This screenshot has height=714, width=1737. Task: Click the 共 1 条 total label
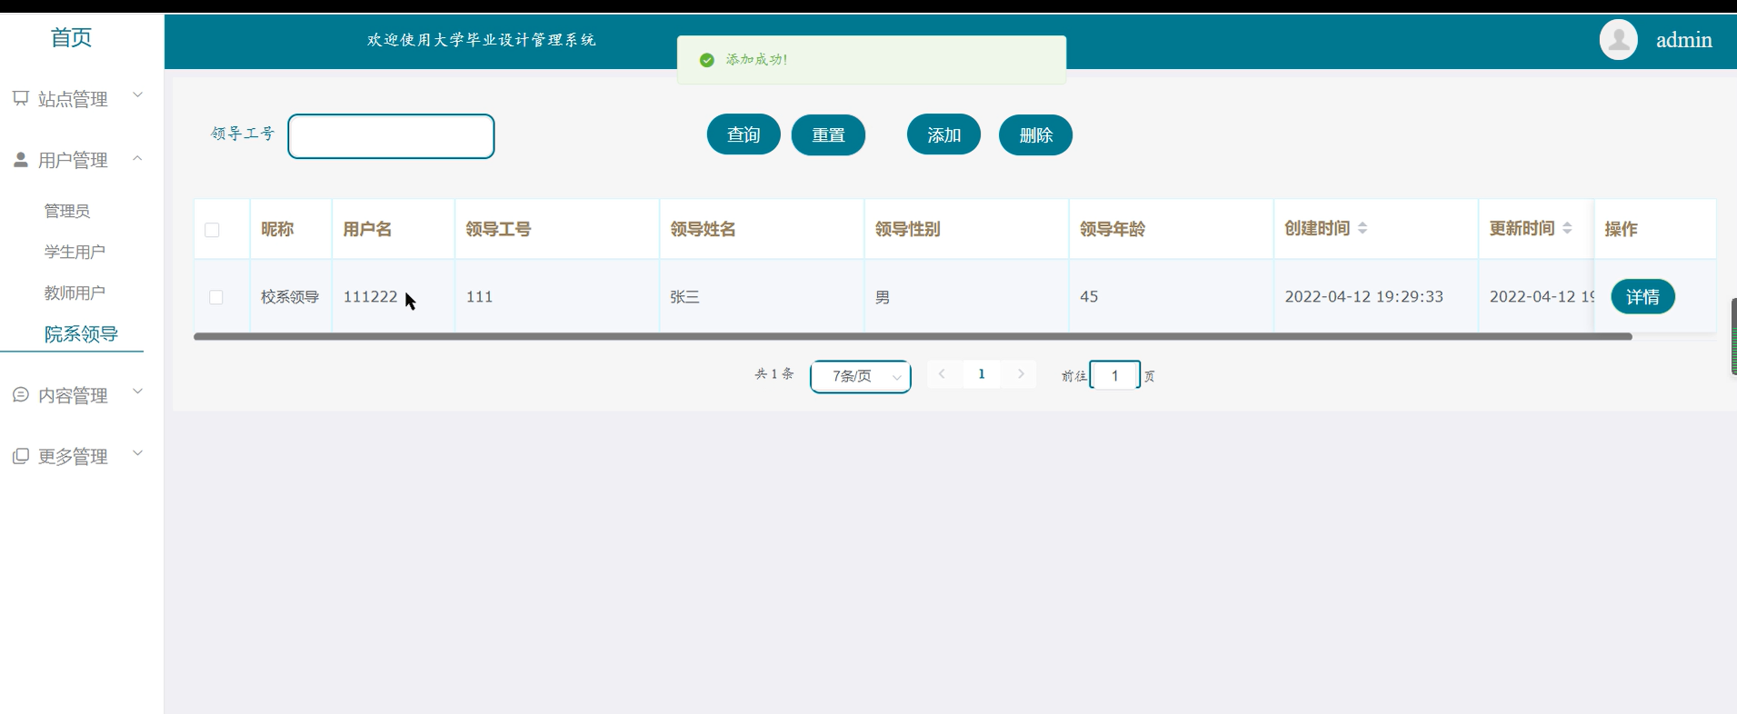point(774,374)
